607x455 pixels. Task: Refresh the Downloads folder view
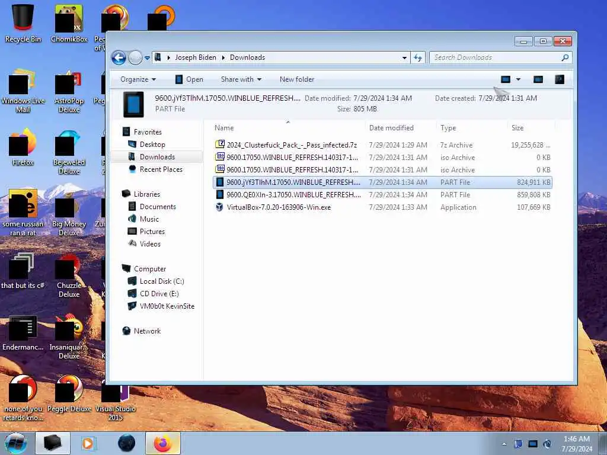pos(418,57)
